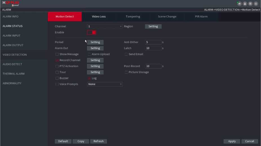Check the Send Email option
261x146 pixels.
126,54
